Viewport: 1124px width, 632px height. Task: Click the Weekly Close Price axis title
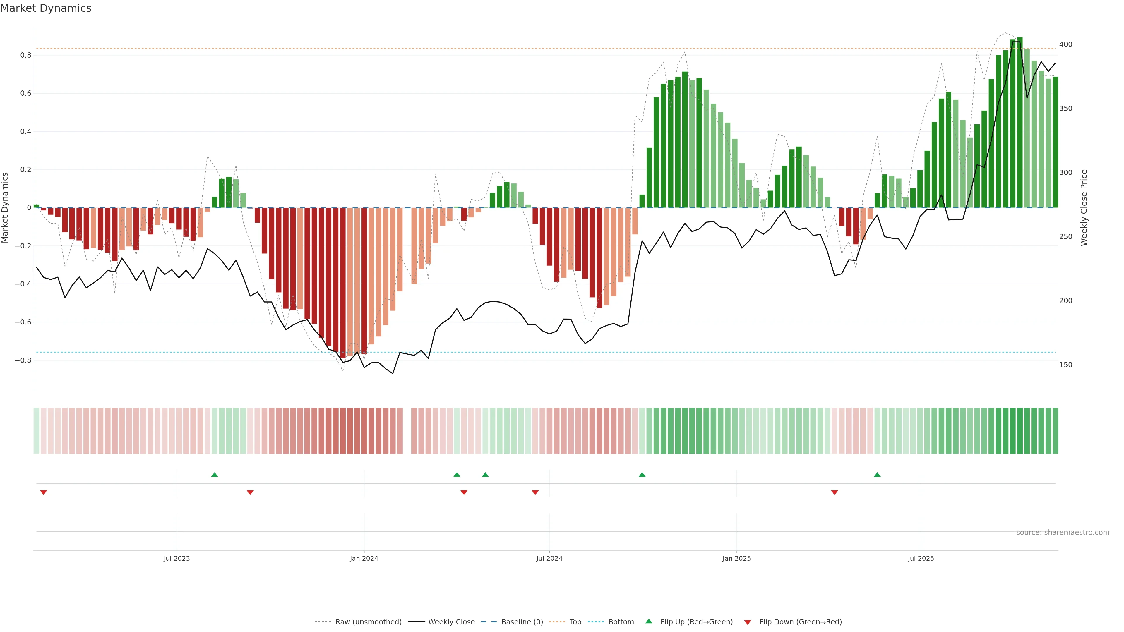[x=1084, y=208]
